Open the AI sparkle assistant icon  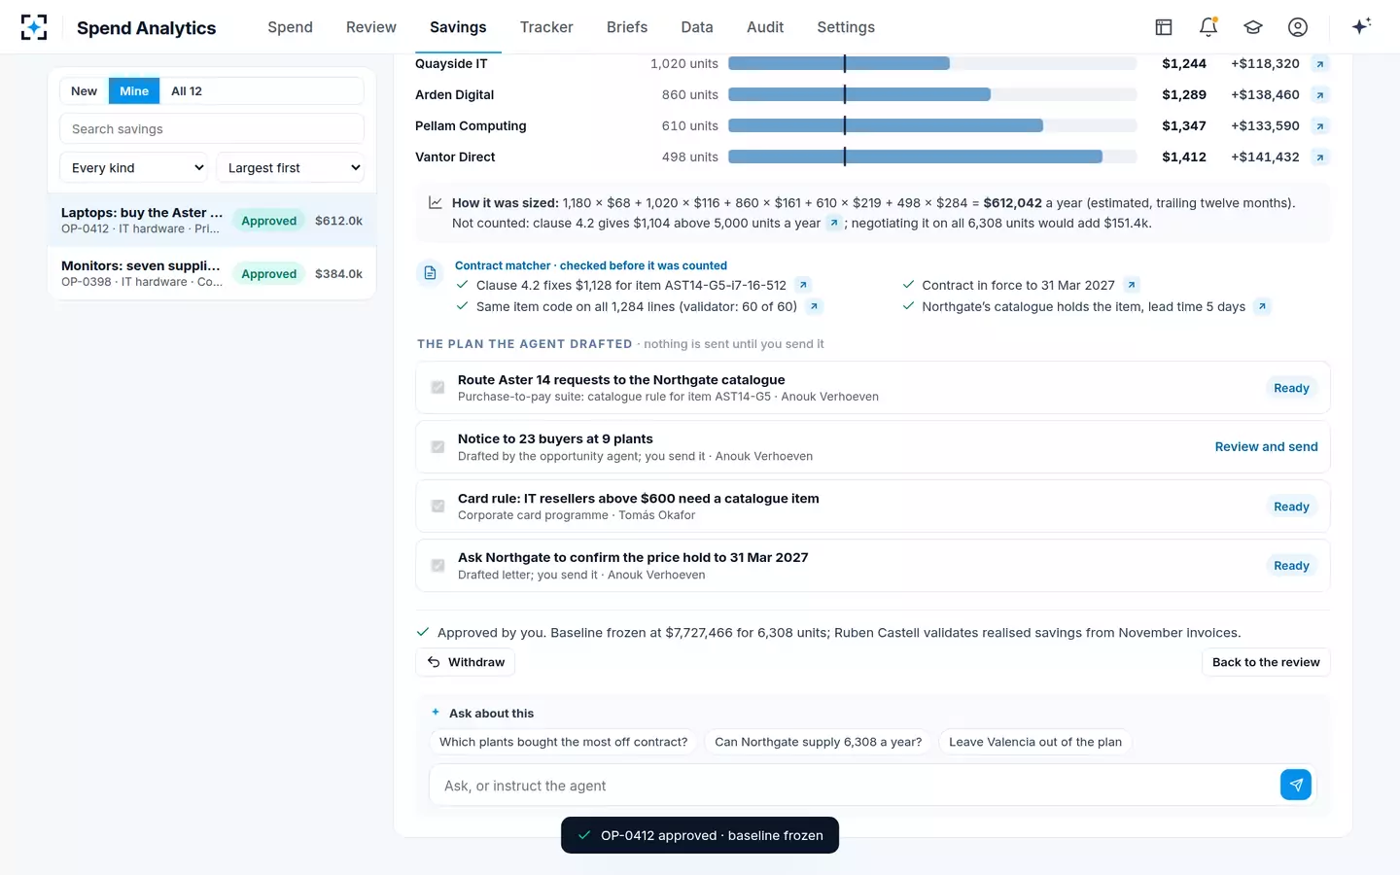1361,26
